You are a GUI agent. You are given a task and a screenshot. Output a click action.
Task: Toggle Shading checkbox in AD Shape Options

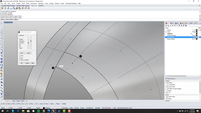point(167,83)
